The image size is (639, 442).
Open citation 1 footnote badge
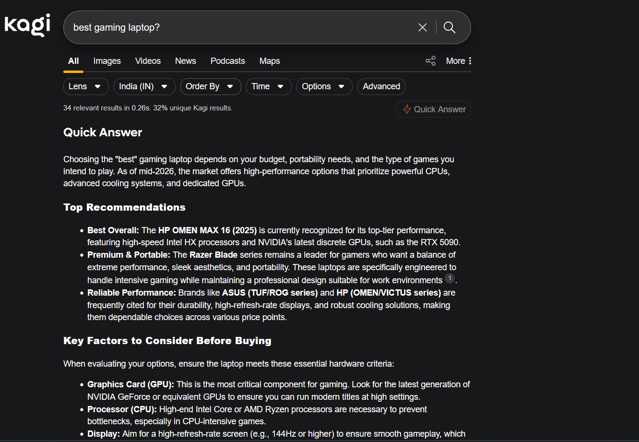click(x=450, y=278)
